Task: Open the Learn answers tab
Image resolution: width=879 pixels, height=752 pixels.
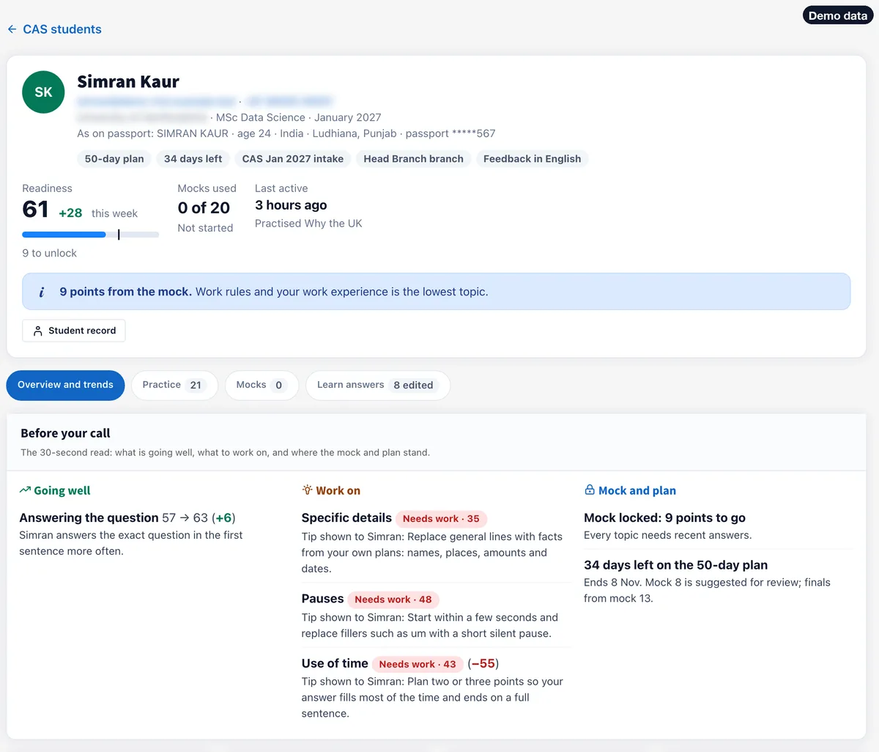Action: pyautogui.click(x=377, y=385)
